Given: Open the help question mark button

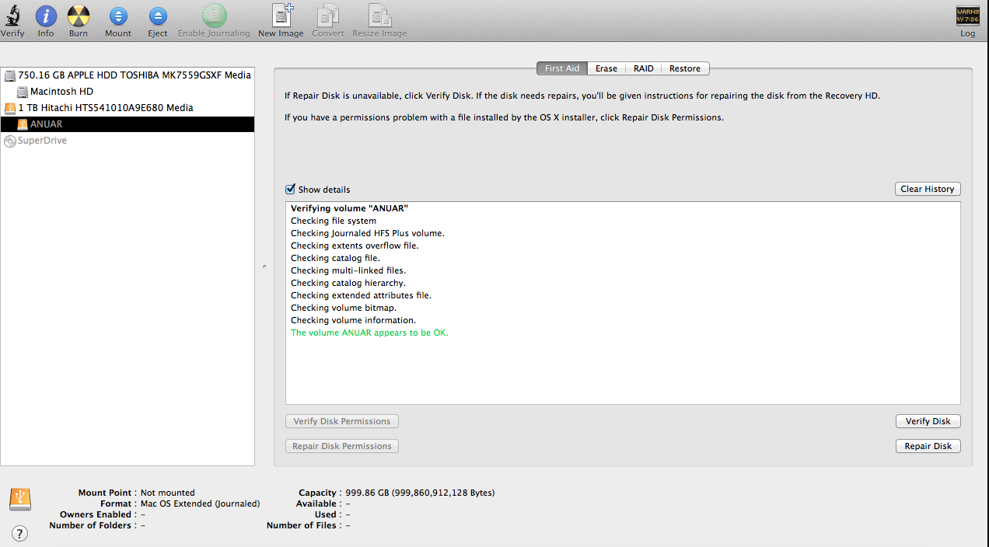Looking at the screenshot, I should 20,533.
